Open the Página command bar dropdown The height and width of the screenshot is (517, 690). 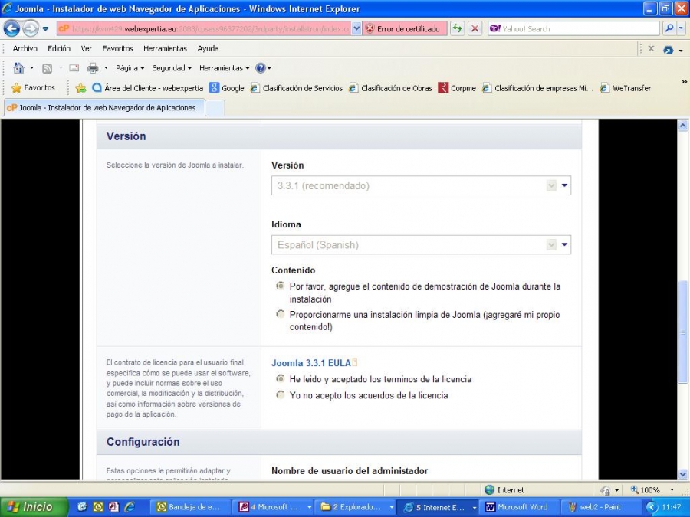click(130, 68)
